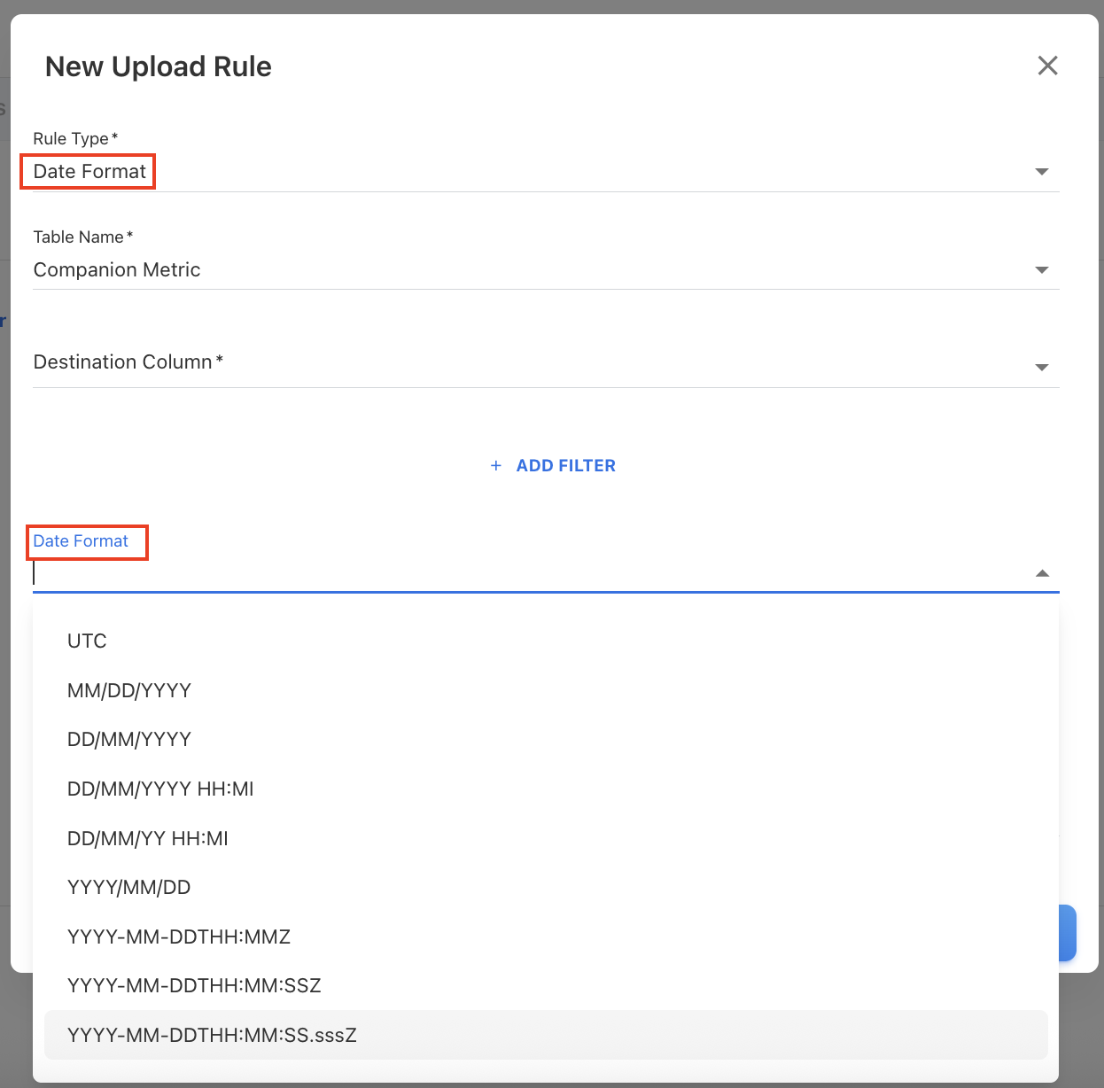This screenshot has width=1104, height=1088.
Task: Select UTC from the date format list
Action: pos(87,641)
